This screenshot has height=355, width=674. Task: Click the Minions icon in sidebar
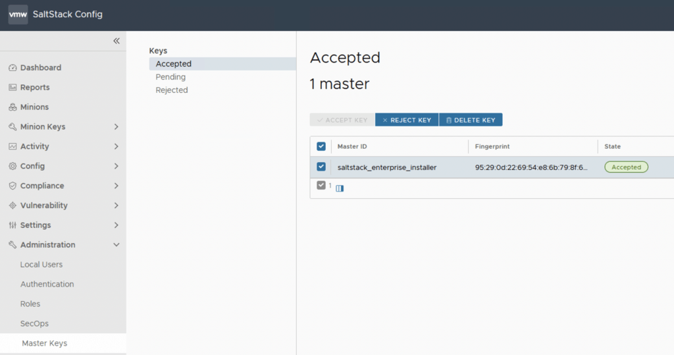[13, 107]
